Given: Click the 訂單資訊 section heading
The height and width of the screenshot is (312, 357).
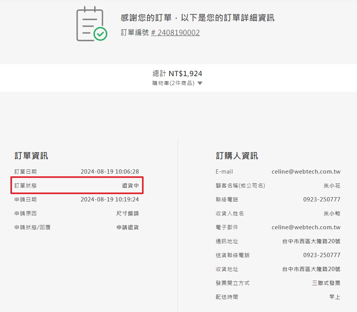Looking at the screenshot, I should [31, 156].
